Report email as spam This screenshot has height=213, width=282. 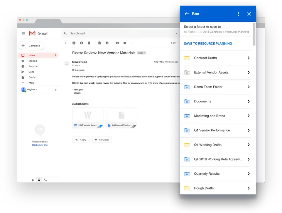pyautogui.click(x=82, y=43)
